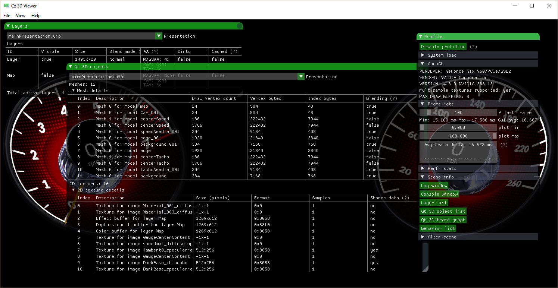
Task: Open the File menu
Action: tap(7, 16)
